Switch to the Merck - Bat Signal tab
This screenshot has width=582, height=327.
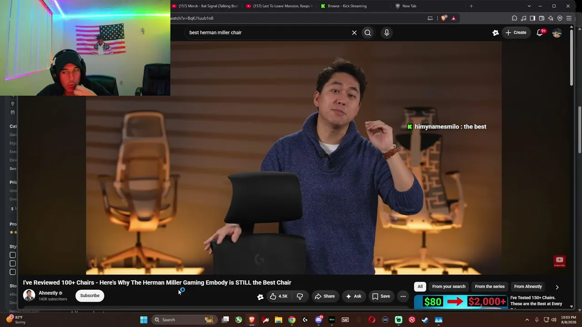205,6
